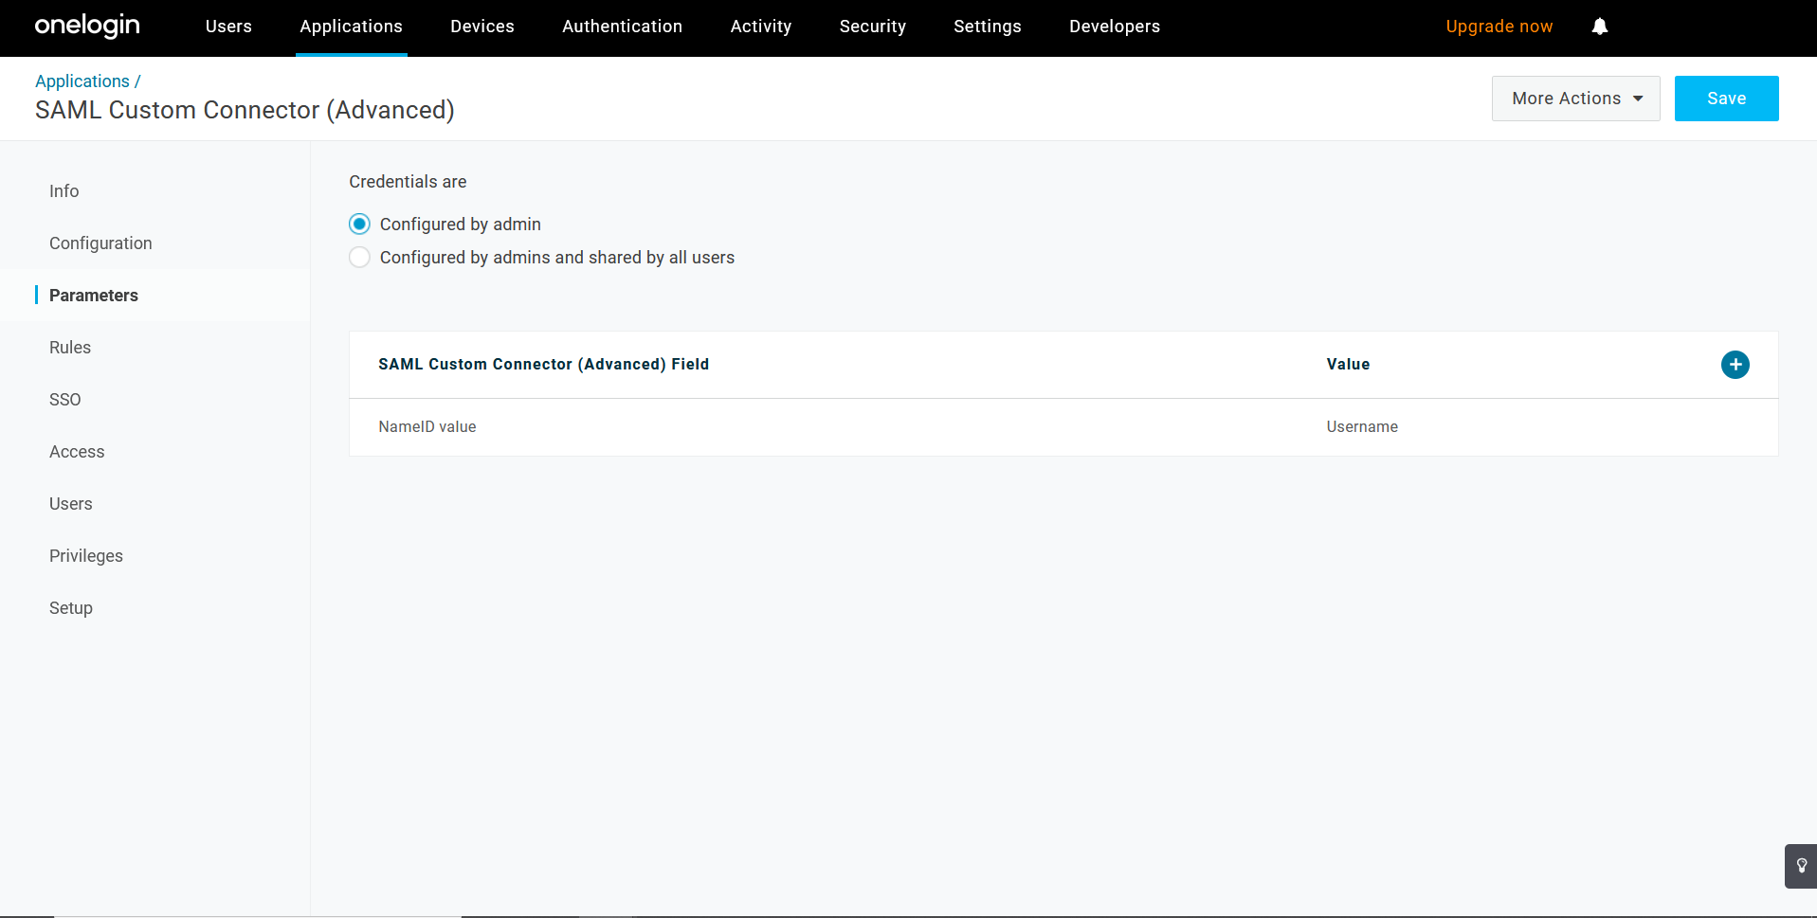
Task: Add a new parameter with the plus icon
Action: pyautogui.click(x=1735, y=364)
